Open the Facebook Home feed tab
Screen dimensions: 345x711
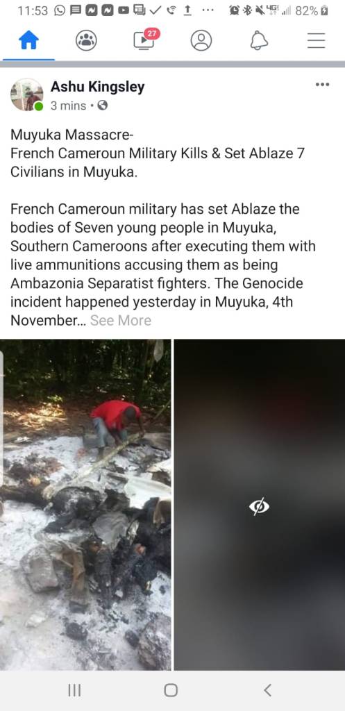click(x=28, y=41)
